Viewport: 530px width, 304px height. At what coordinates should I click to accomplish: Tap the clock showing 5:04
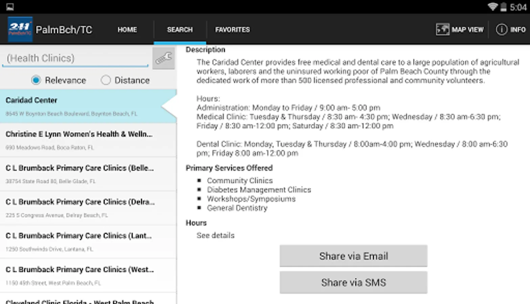pyautogui.click(x=518, y=7)
